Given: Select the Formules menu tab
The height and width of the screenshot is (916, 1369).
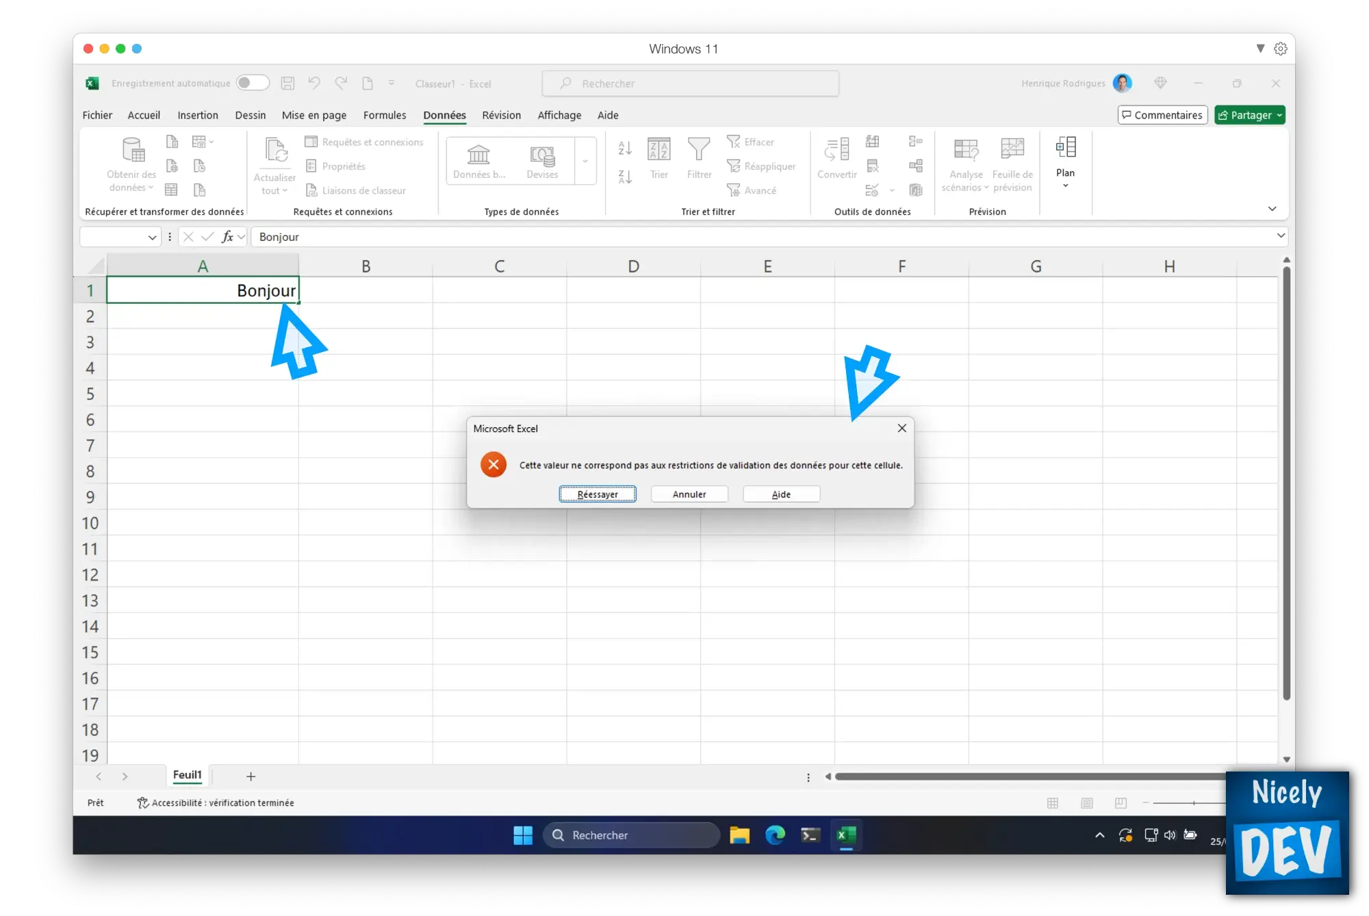Looking at the screenshot, I should pyautogui.click(x=384, y=114).
